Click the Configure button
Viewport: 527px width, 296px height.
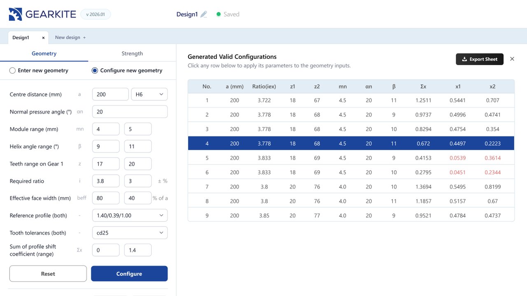point(129,274)
